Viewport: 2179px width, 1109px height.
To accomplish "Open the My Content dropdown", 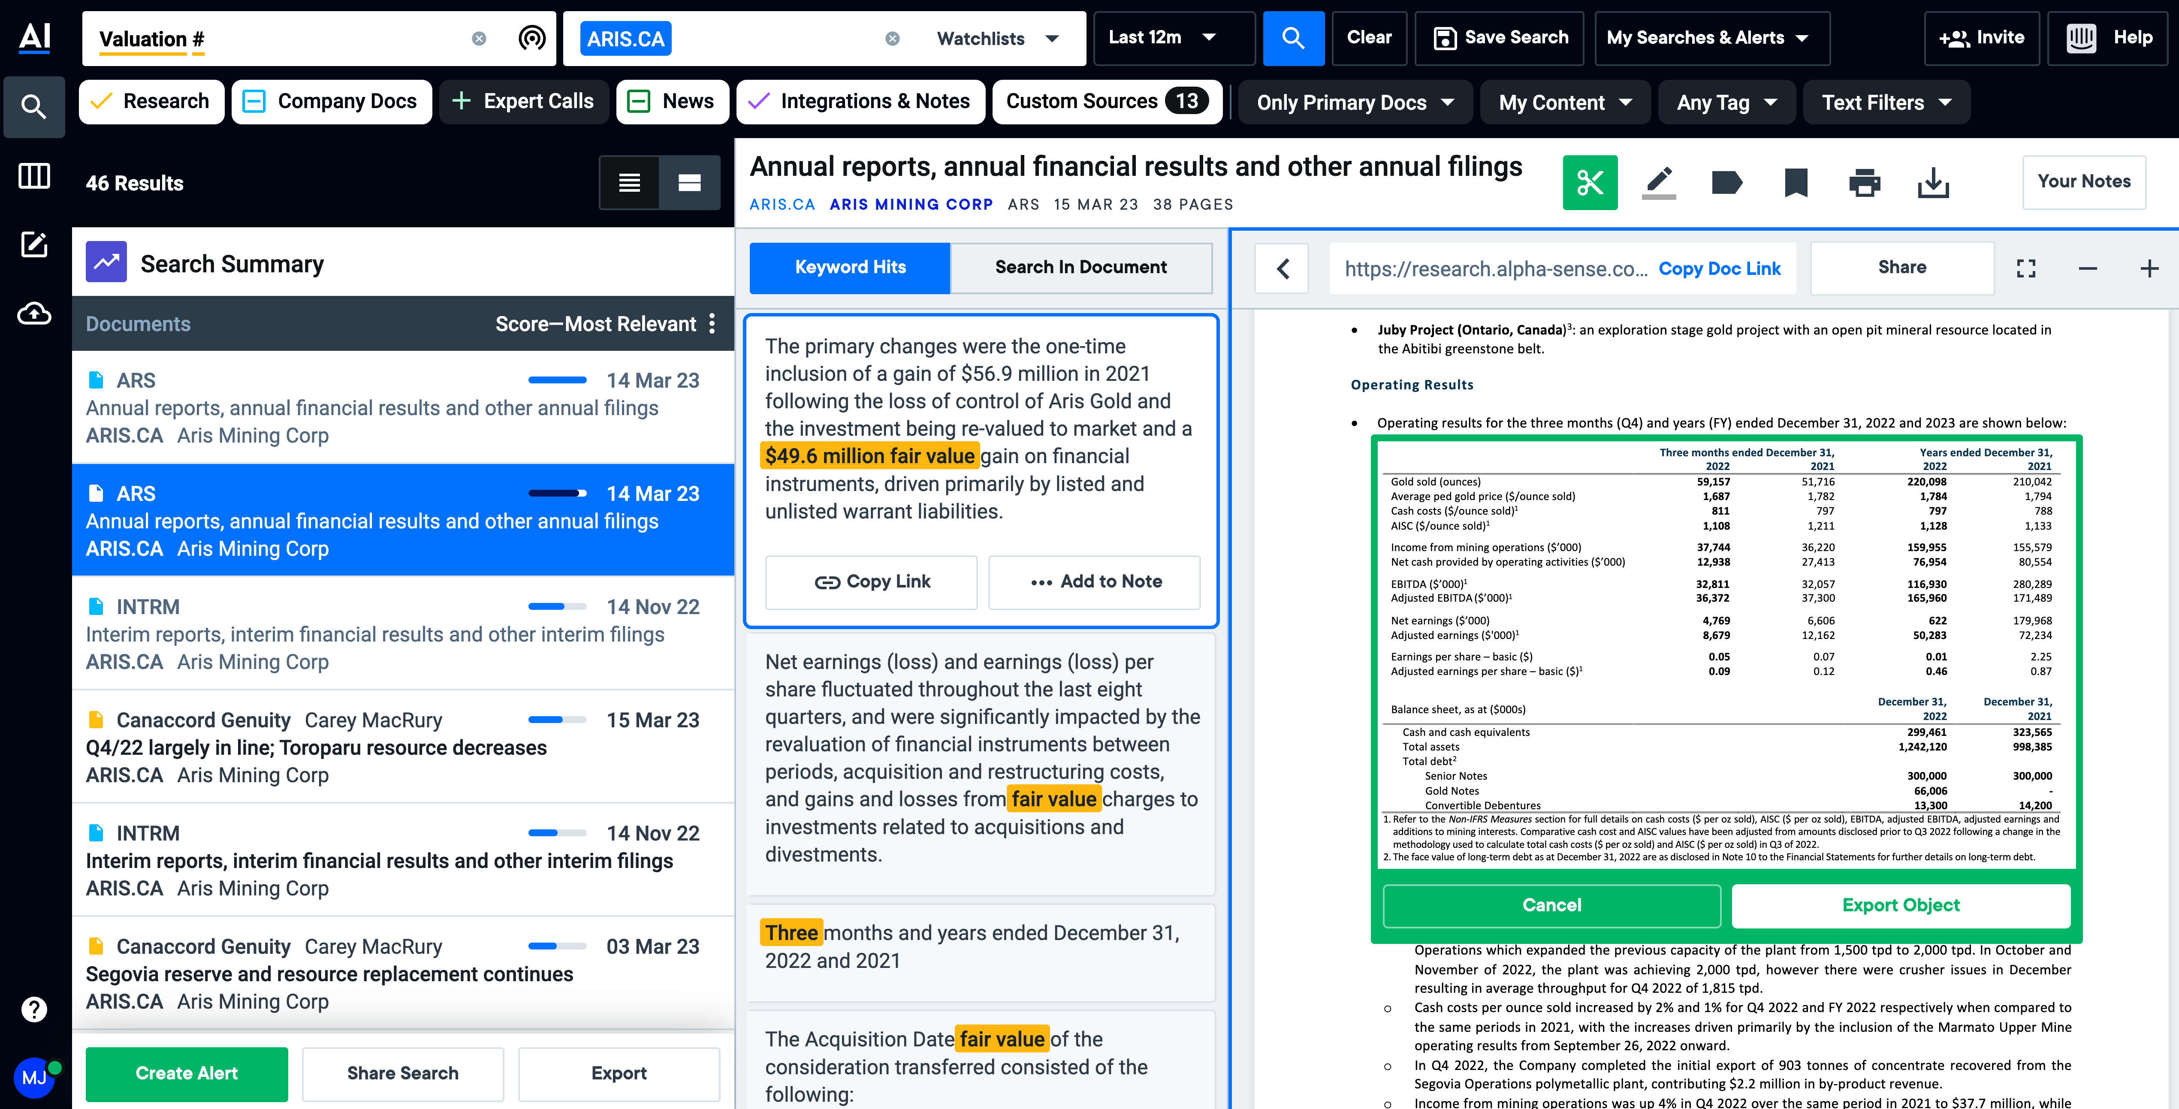I will coord(1565,102).
